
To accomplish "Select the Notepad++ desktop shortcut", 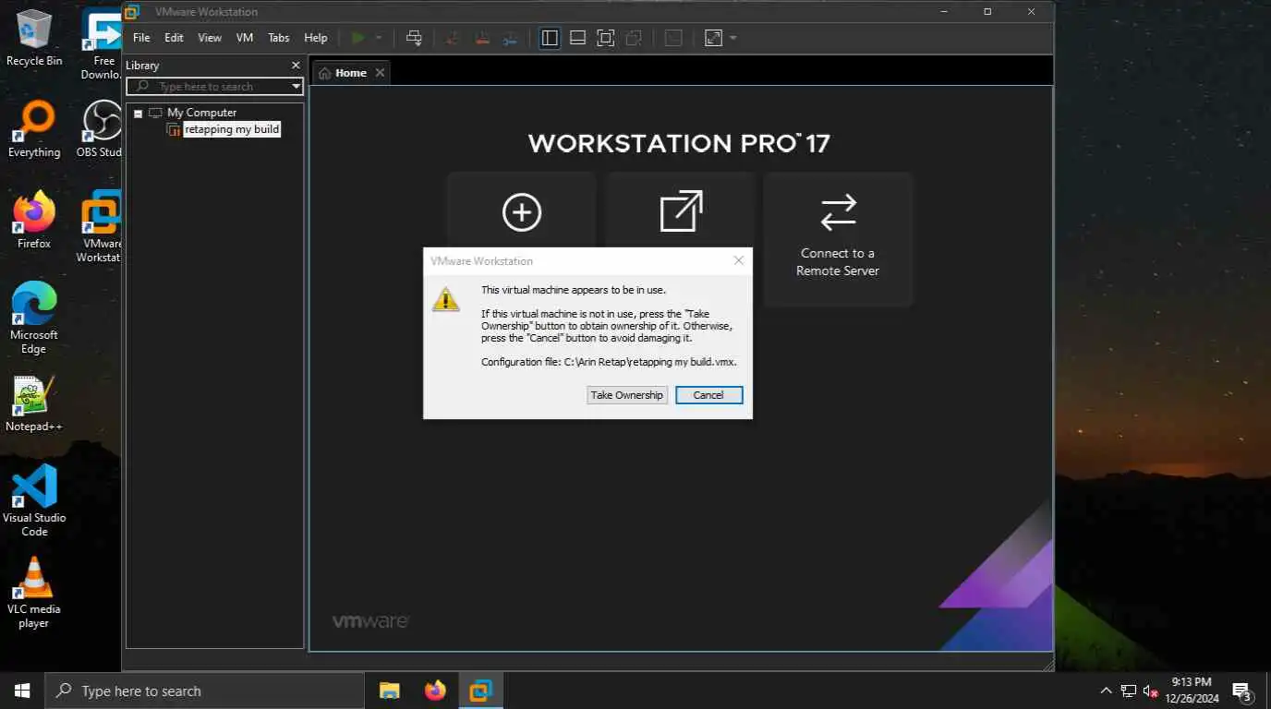I will coord(34,403).
